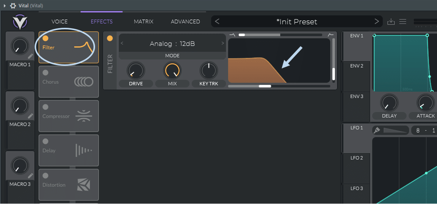Click the envelope DELAY knob
This screenshot has width=437, height=204.
coord(389,103)
